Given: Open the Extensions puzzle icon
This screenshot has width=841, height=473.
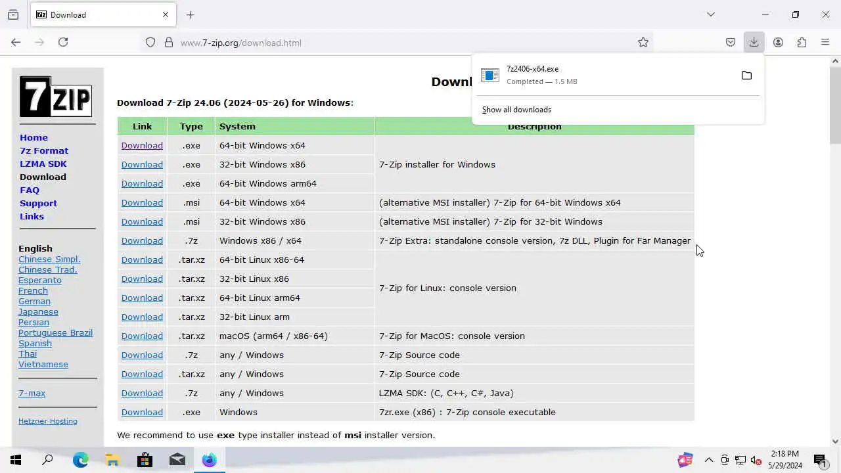Looking at the screenshot, I should [802, 43].
